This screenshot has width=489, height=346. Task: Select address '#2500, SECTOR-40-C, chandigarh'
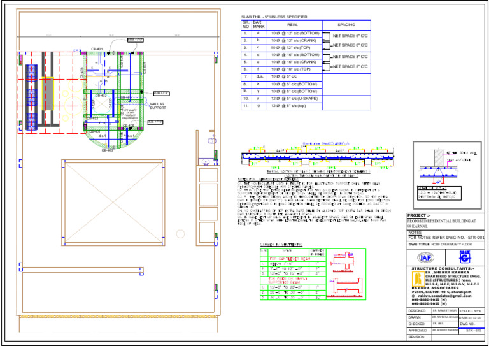pos(442,292)
